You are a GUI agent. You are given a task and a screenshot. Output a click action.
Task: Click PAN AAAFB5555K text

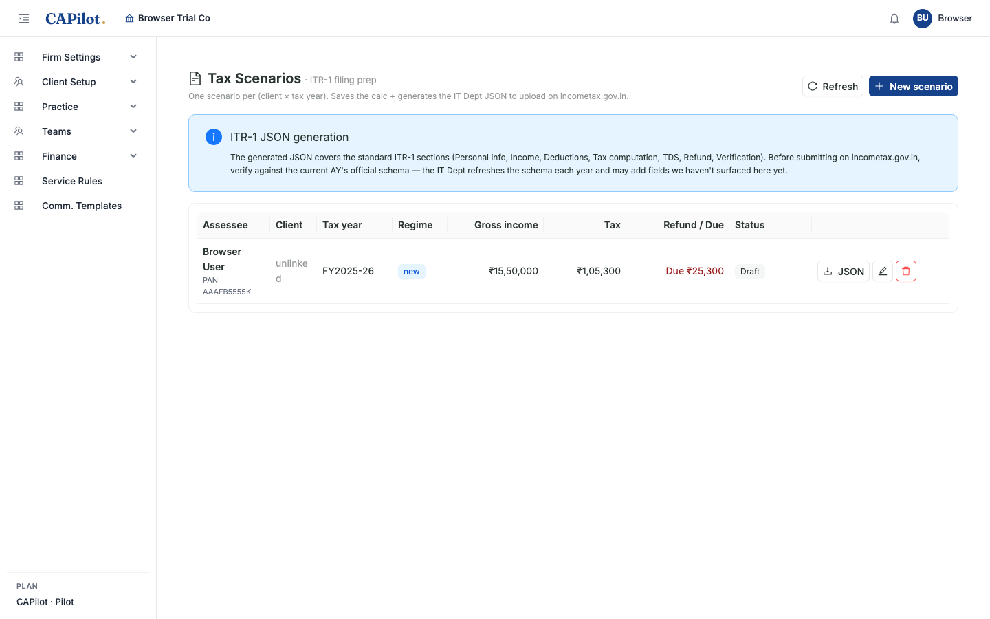[227, 285]
